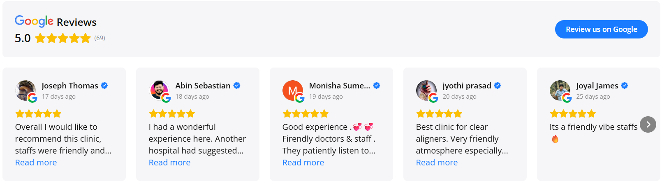Click verified checkmark beside jyothi prasad
662x183 pixels.
498,86
